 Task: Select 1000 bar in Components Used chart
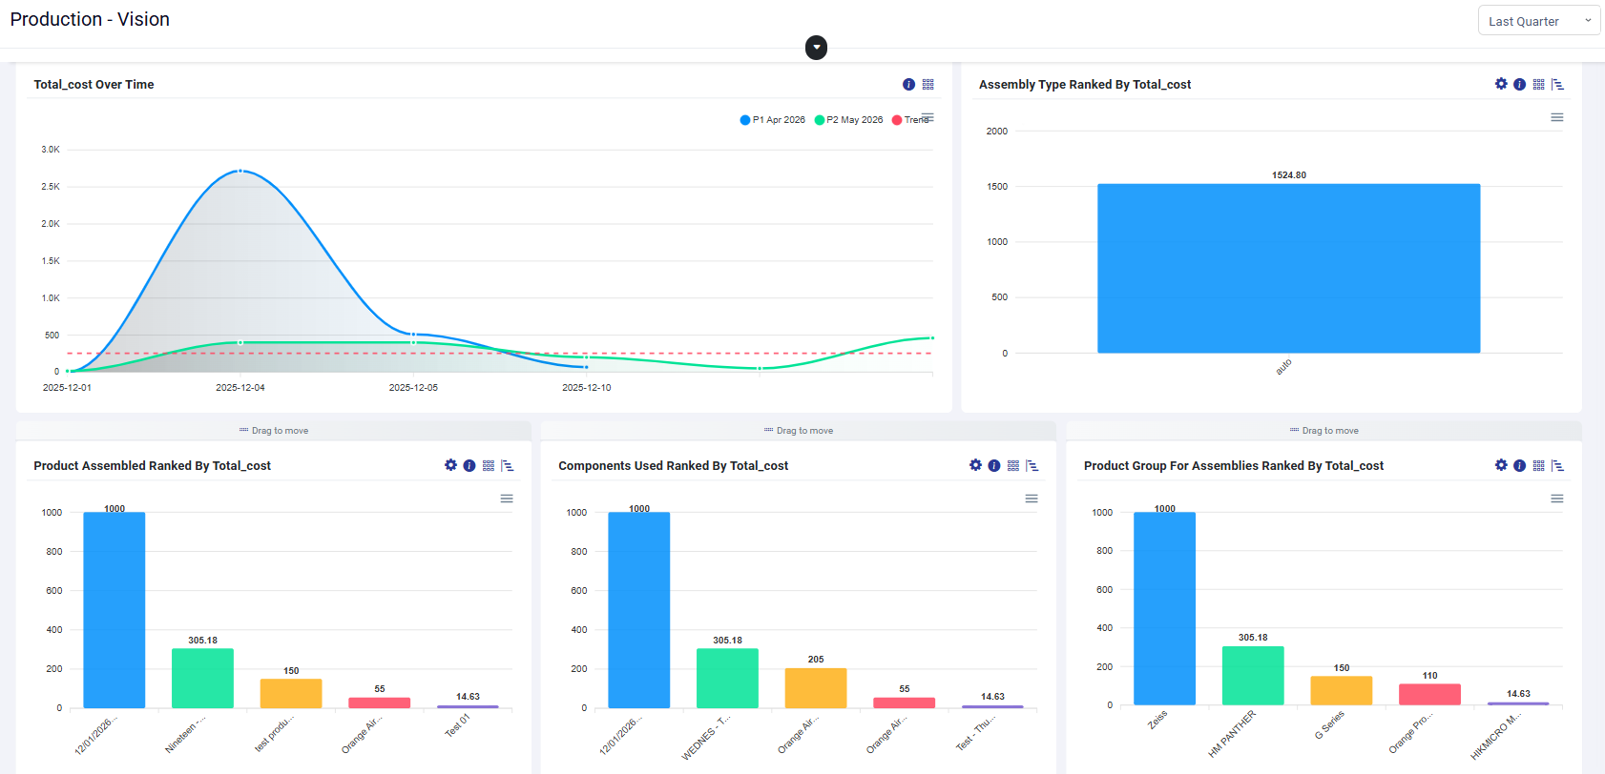tap(639, 610)
